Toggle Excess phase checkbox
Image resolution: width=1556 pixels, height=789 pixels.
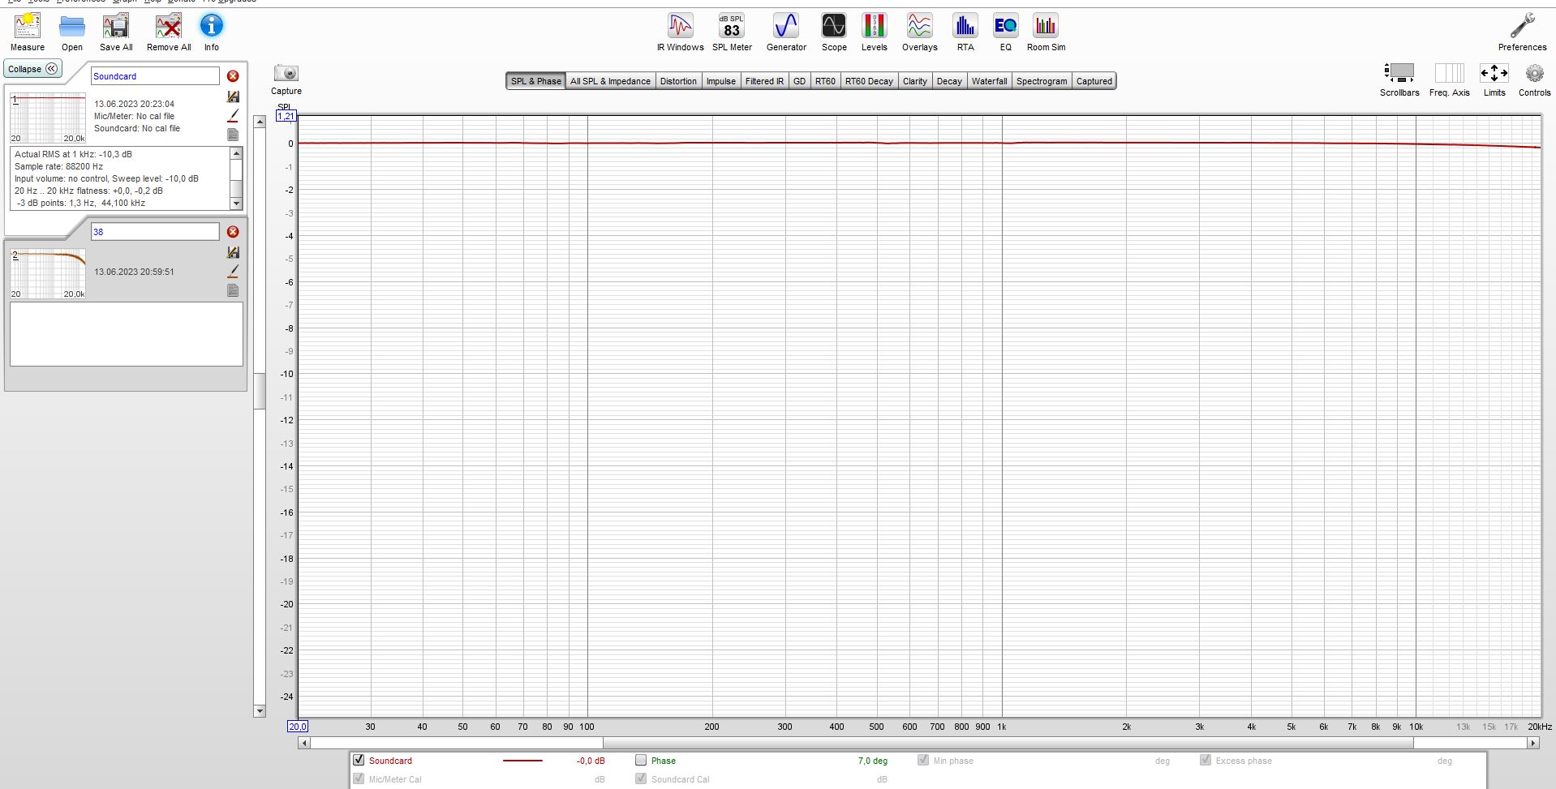[x=1206, y=760]
